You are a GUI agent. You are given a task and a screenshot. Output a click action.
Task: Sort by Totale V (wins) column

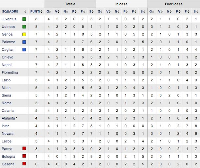click(x=57, y=11)
